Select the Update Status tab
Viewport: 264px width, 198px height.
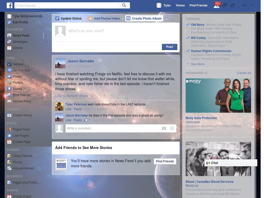pyautogui.click(x=69, y=18)
